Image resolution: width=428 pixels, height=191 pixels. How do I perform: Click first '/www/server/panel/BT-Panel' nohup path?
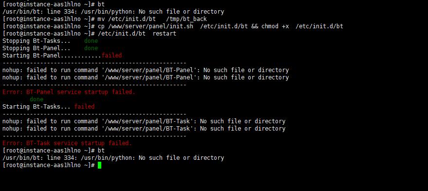[149, 70]
